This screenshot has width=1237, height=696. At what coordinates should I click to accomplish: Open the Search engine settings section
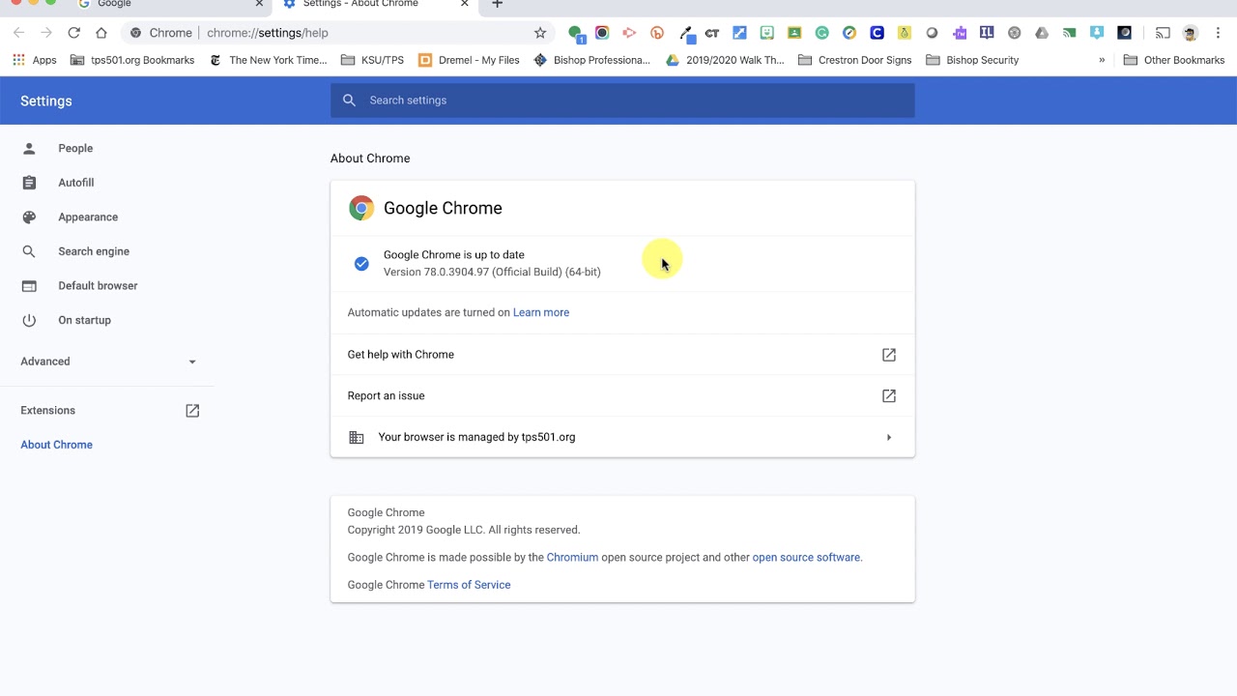pyautogui.click(x=94, y=251)
